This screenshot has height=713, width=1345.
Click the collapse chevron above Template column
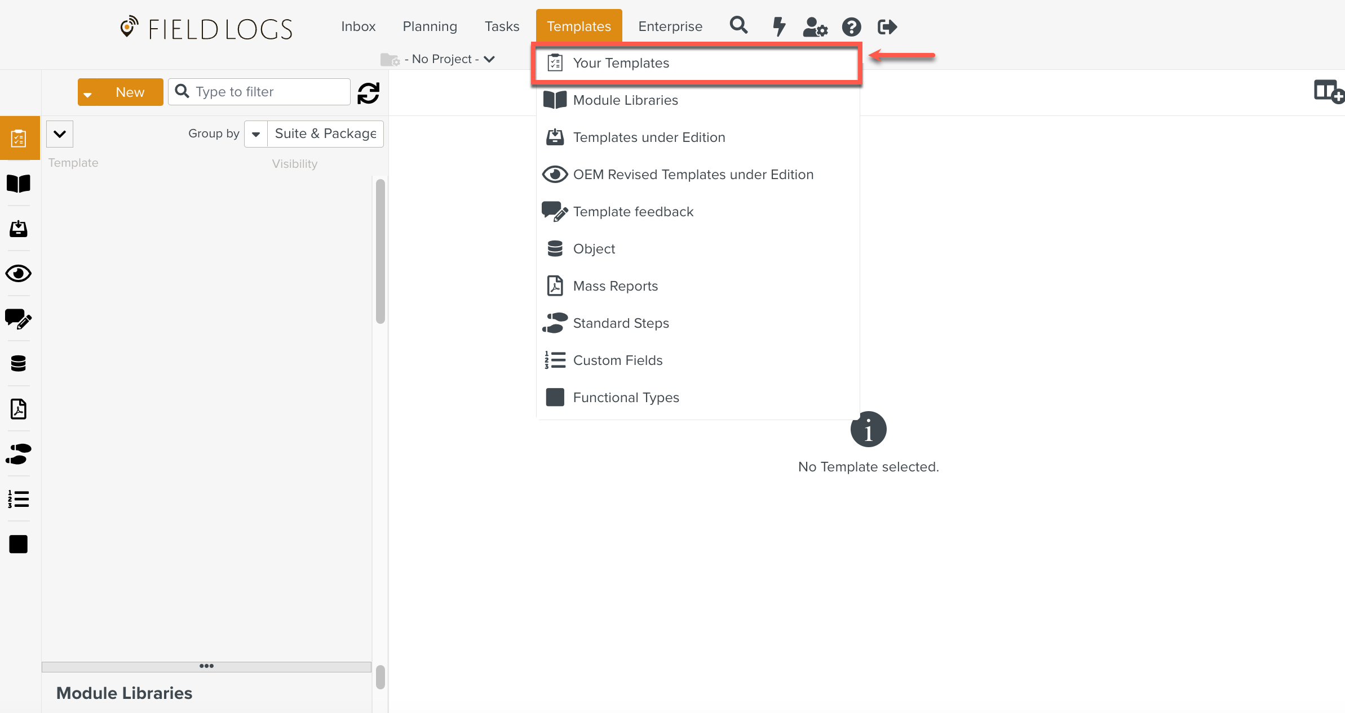point(60,134)
